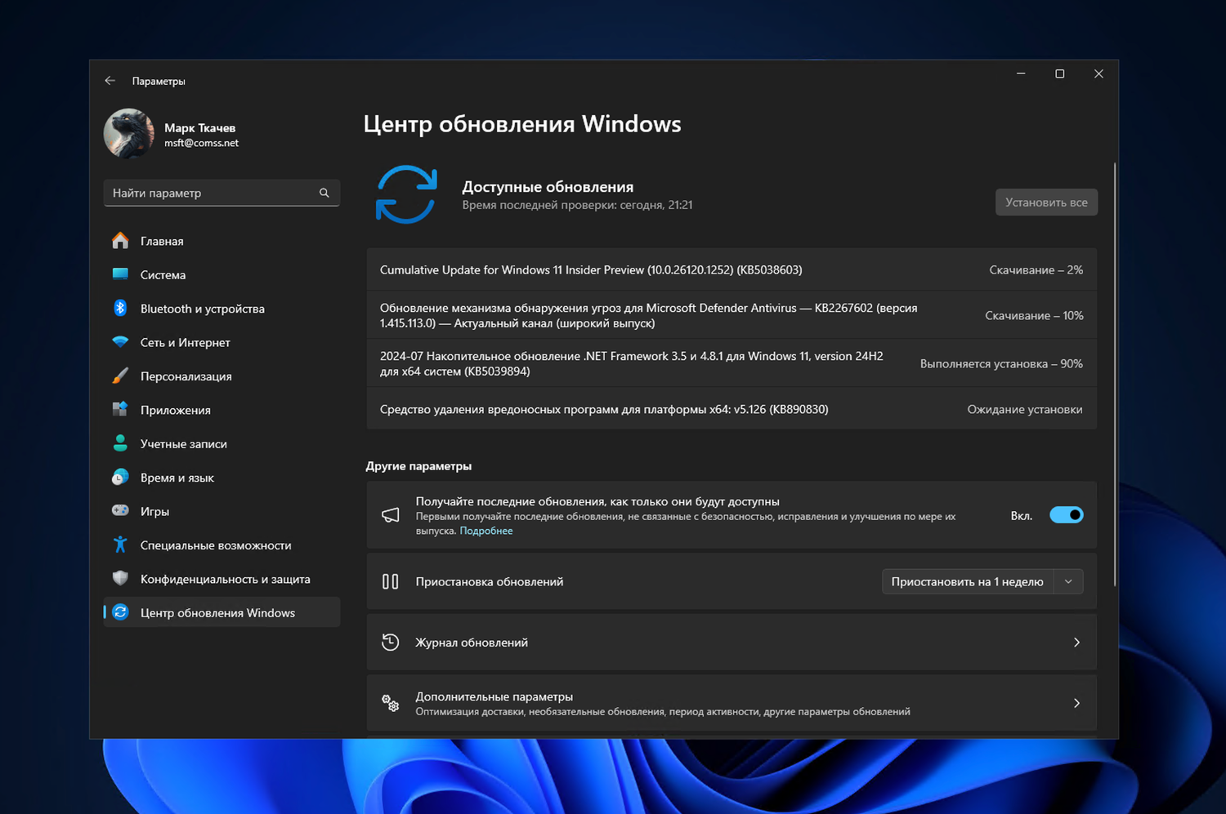Image resolution: width=1226 pixels, height=814 pixels.
Task: Navigate to Приложения
Action: (x=221, y=410)
